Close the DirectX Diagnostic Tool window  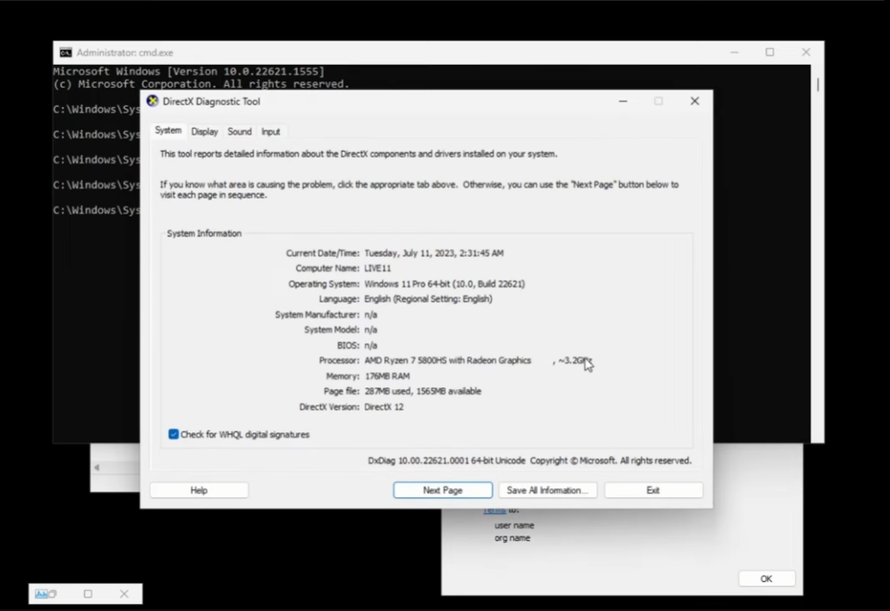(694, 101)
